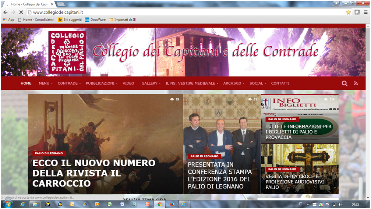Expand the CONTRADE dropdown

(x=69, y=83)
